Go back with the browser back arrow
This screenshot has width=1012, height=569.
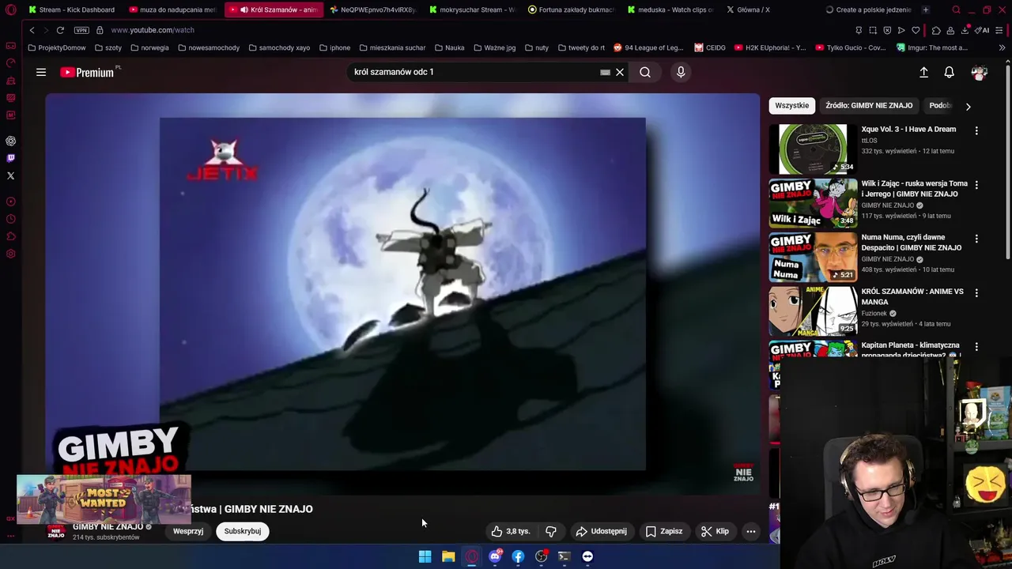click(32, 30)
